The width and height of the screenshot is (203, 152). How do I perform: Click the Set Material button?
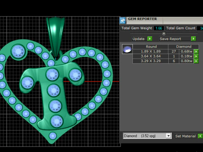coord(186,136)
